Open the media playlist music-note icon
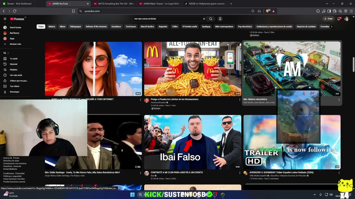Image resolution: width=355 pixels, height=199 pixels. click(x=324, y=11)
